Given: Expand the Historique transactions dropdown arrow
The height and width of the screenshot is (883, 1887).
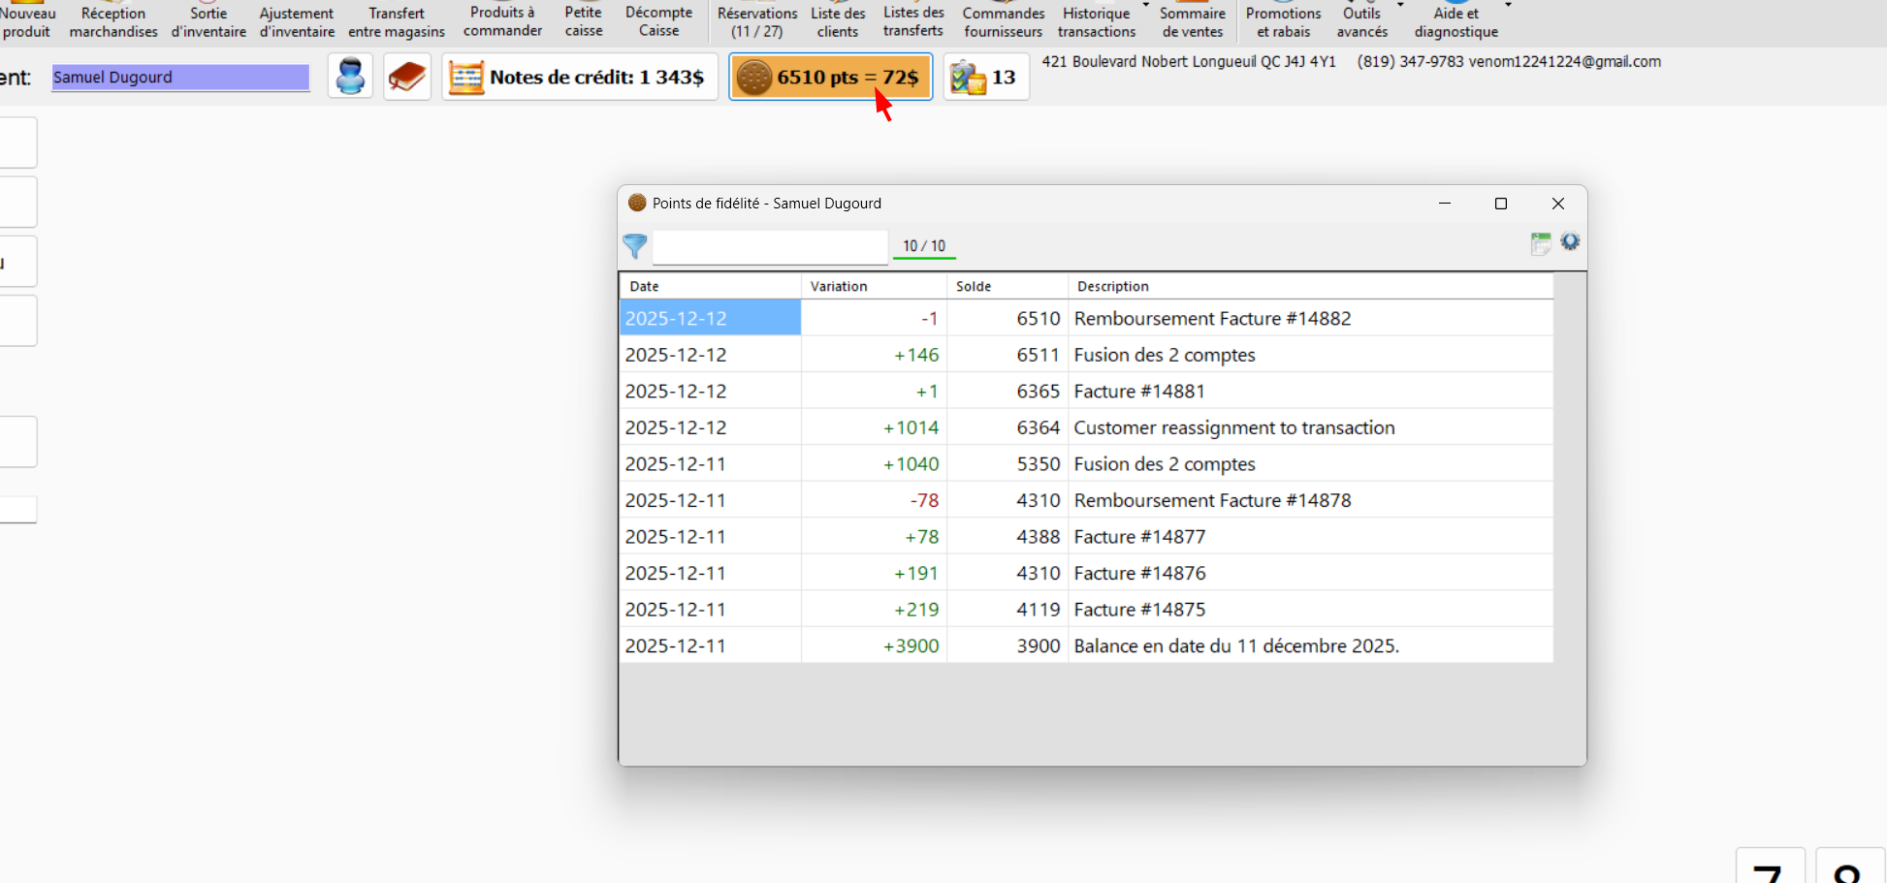Looking at the screenshot, I should click(1146, 6).
